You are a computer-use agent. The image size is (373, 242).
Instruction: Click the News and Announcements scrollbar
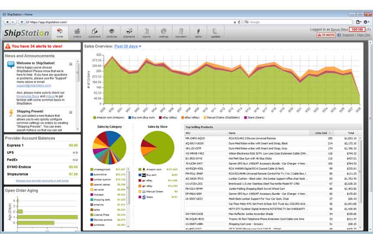[x=78, y=95]
